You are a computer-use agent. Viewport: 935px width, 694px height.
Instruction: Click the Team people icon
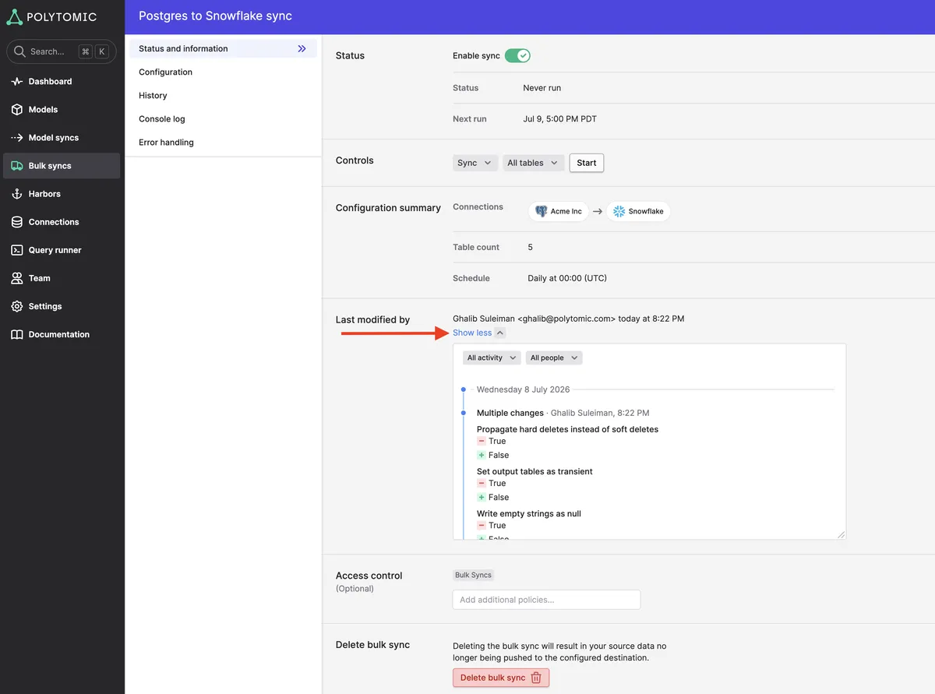pos(17,278)
